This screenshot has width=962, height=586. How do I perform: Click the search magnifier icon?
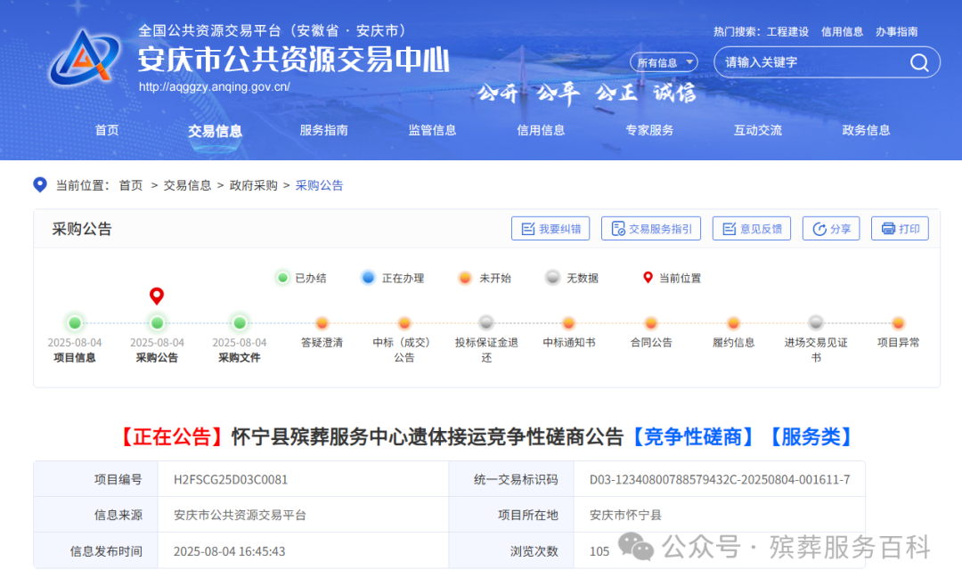point(919,62)
